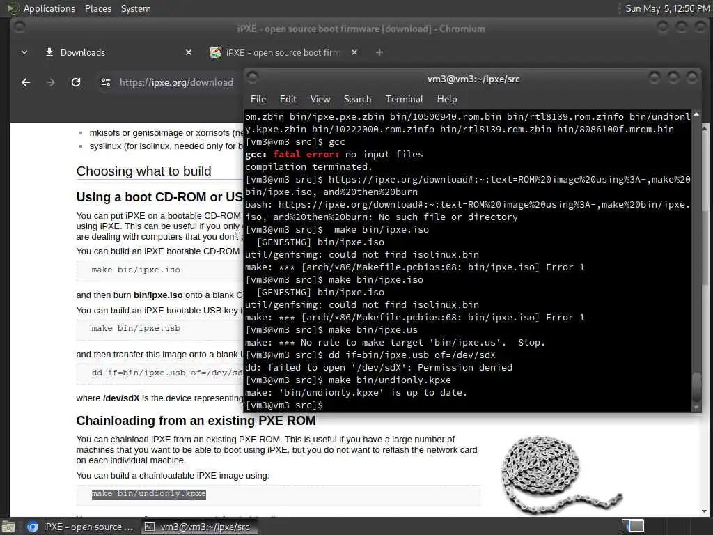Screen dimensions: 713x535
Task: Open site information icon in address bar
Action: tap(106, 82)
